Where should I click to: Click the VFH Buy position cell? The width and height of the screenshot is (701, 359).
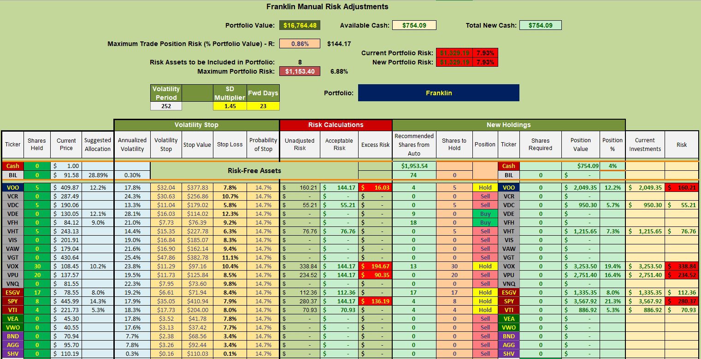pos(485,223)
